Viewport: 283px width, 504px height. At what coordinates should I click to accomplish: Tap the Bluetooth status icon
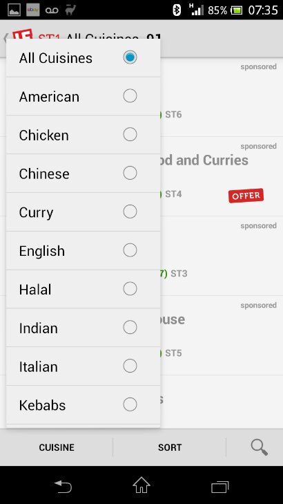coord(177,10)
